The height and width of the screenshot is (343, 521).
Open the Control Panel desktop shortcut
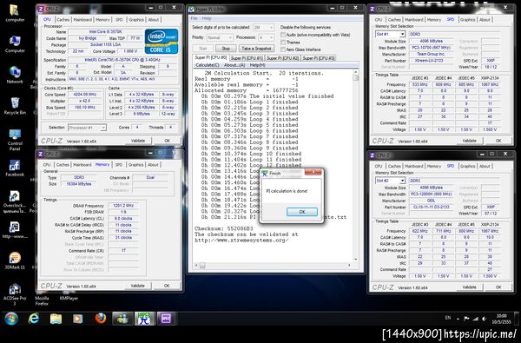point(15,140)
